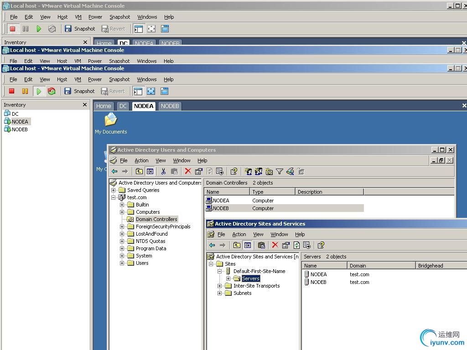Expand the Builtin folder node
This screenshot has width=467, height=350.
pos(122,205)
